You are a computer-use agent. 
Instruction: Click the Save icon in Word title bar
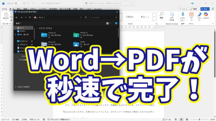click(24, 3)
